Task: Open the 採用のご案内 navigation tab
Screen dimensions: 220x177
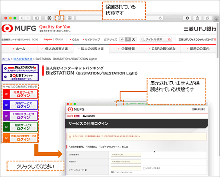Action: (198, 49)
